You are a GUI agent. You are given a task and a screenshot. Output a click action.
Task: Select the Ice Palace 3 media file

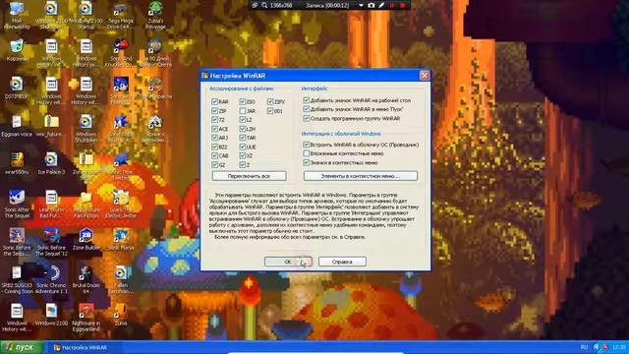(x=51, y=164)
